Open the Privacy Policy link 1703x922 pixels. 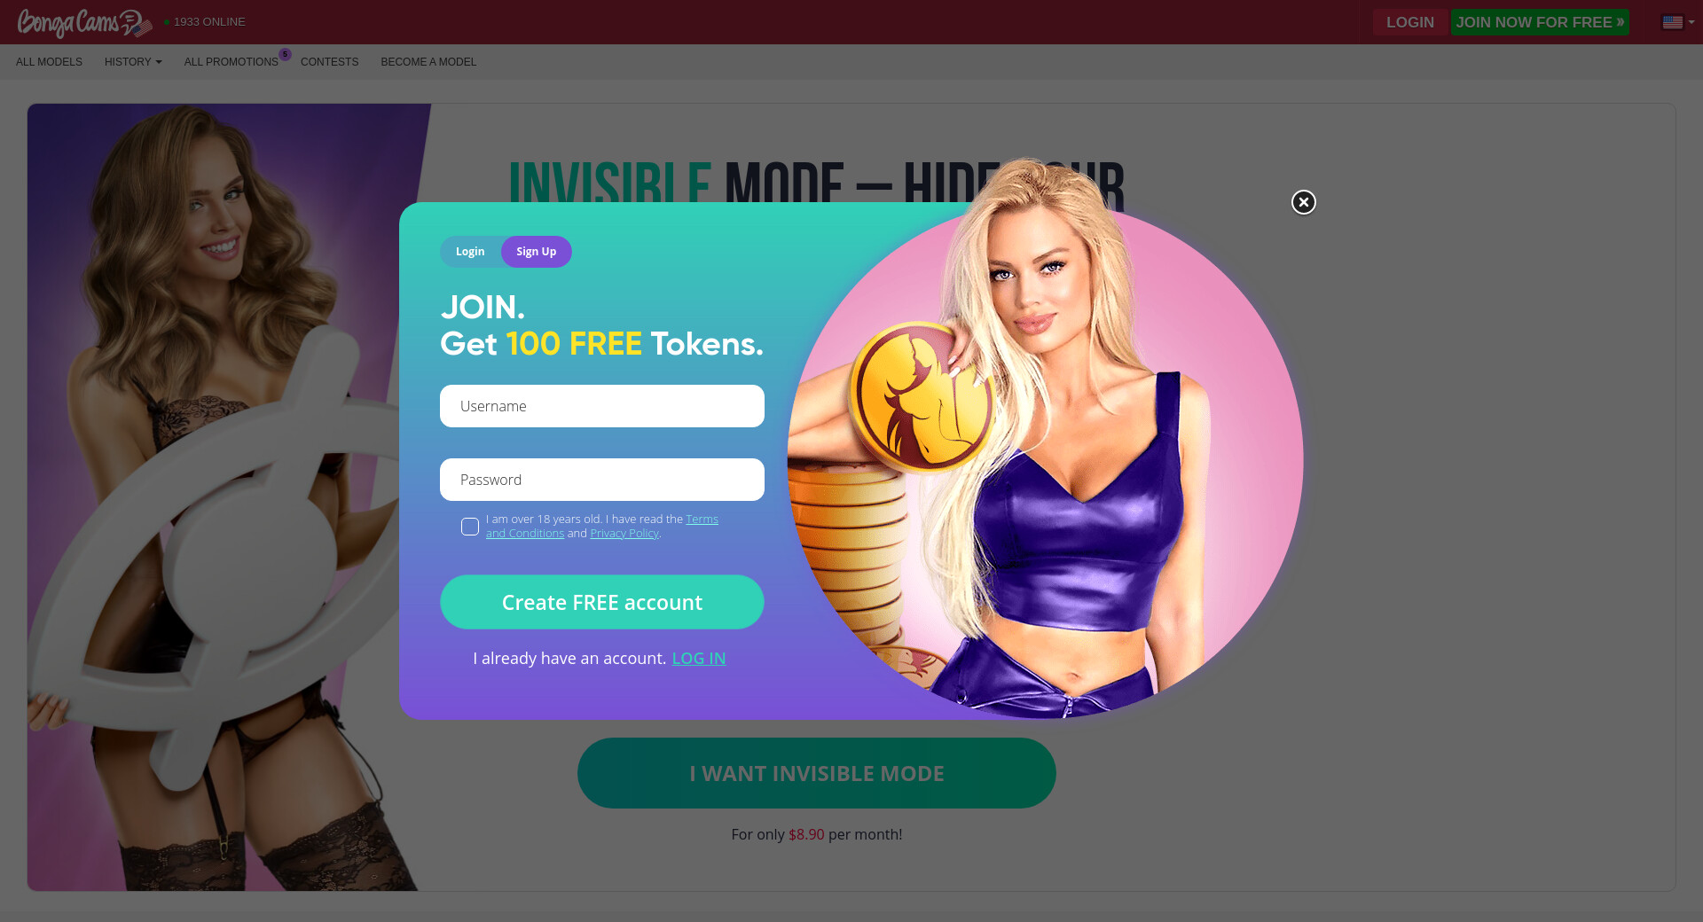click(x=624, y=534)
